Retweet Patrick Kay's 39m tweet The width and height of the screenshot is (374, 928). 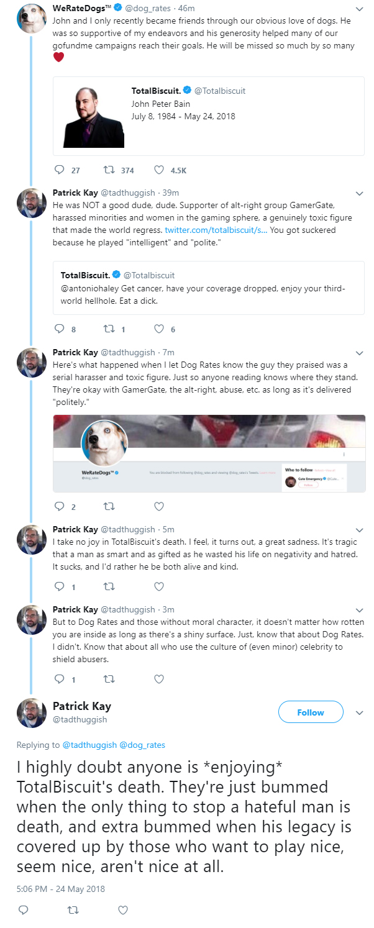click(x=109, y=329)
